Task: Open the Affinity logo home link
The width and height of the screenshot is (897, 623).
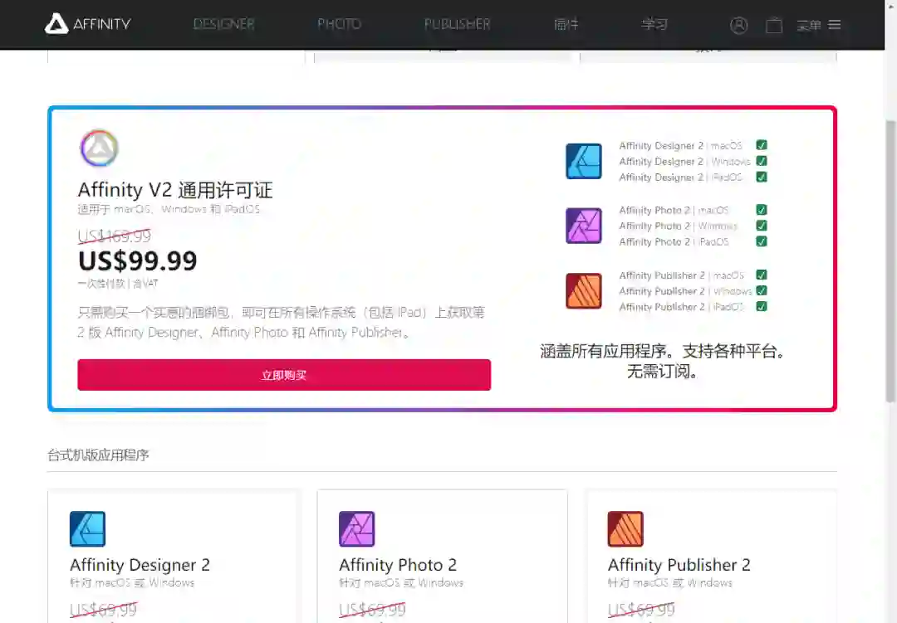Action: click(x=87, y=24)
